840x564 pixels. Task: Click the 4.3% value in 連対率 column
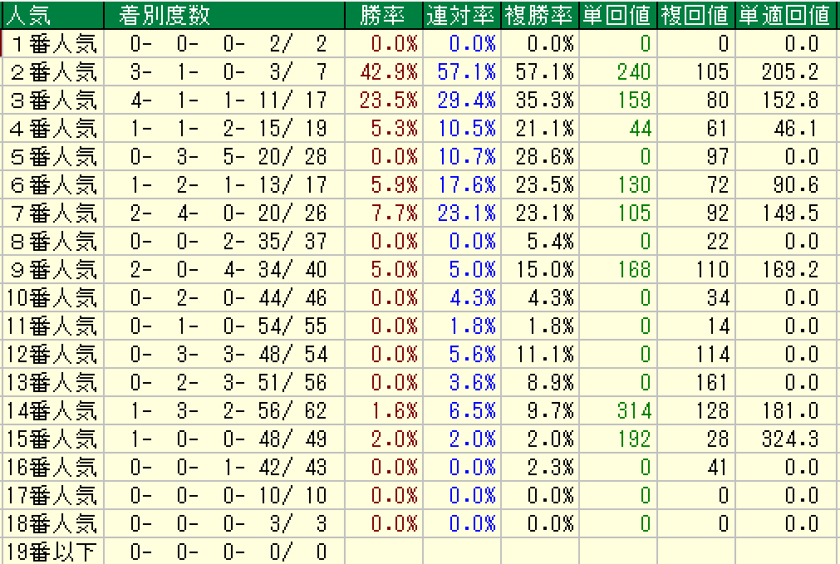pyautogui.click(x=473, y=298)
